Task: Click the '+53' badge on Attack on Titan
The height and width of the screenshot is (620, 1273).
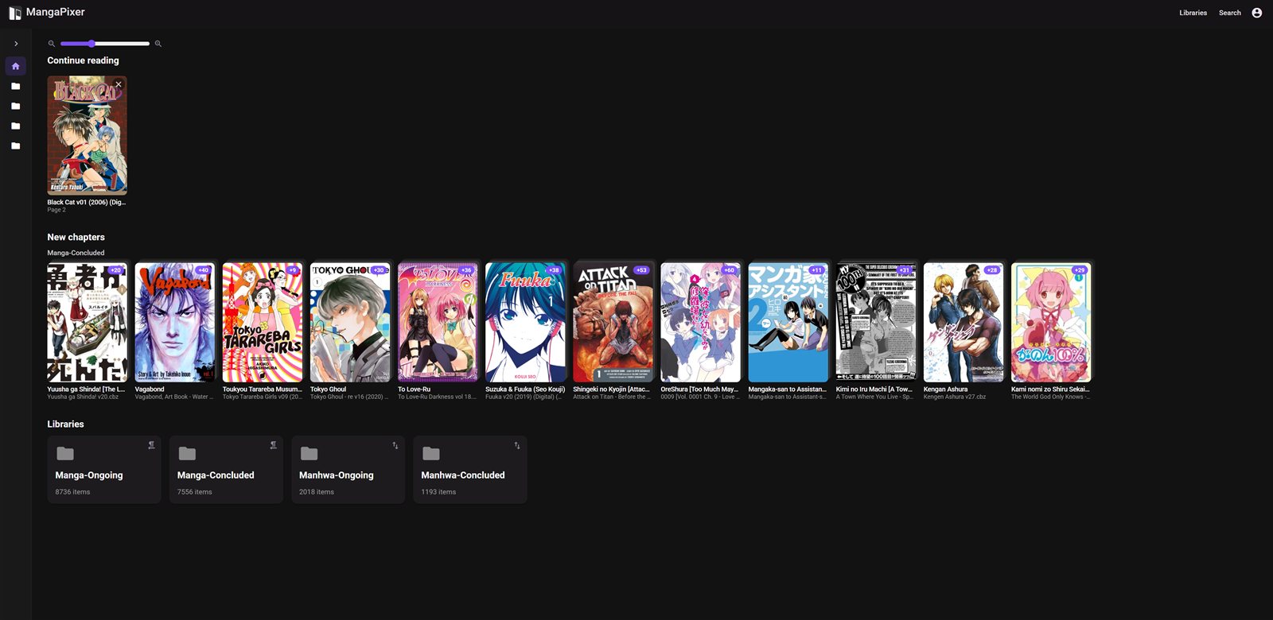Action: pos(641,270)
